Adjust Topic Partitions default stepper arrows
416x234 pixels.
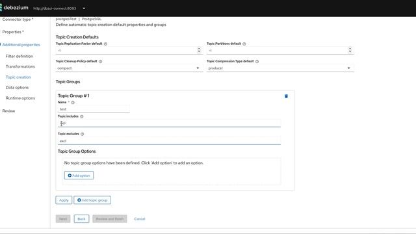tap(350, 50)
